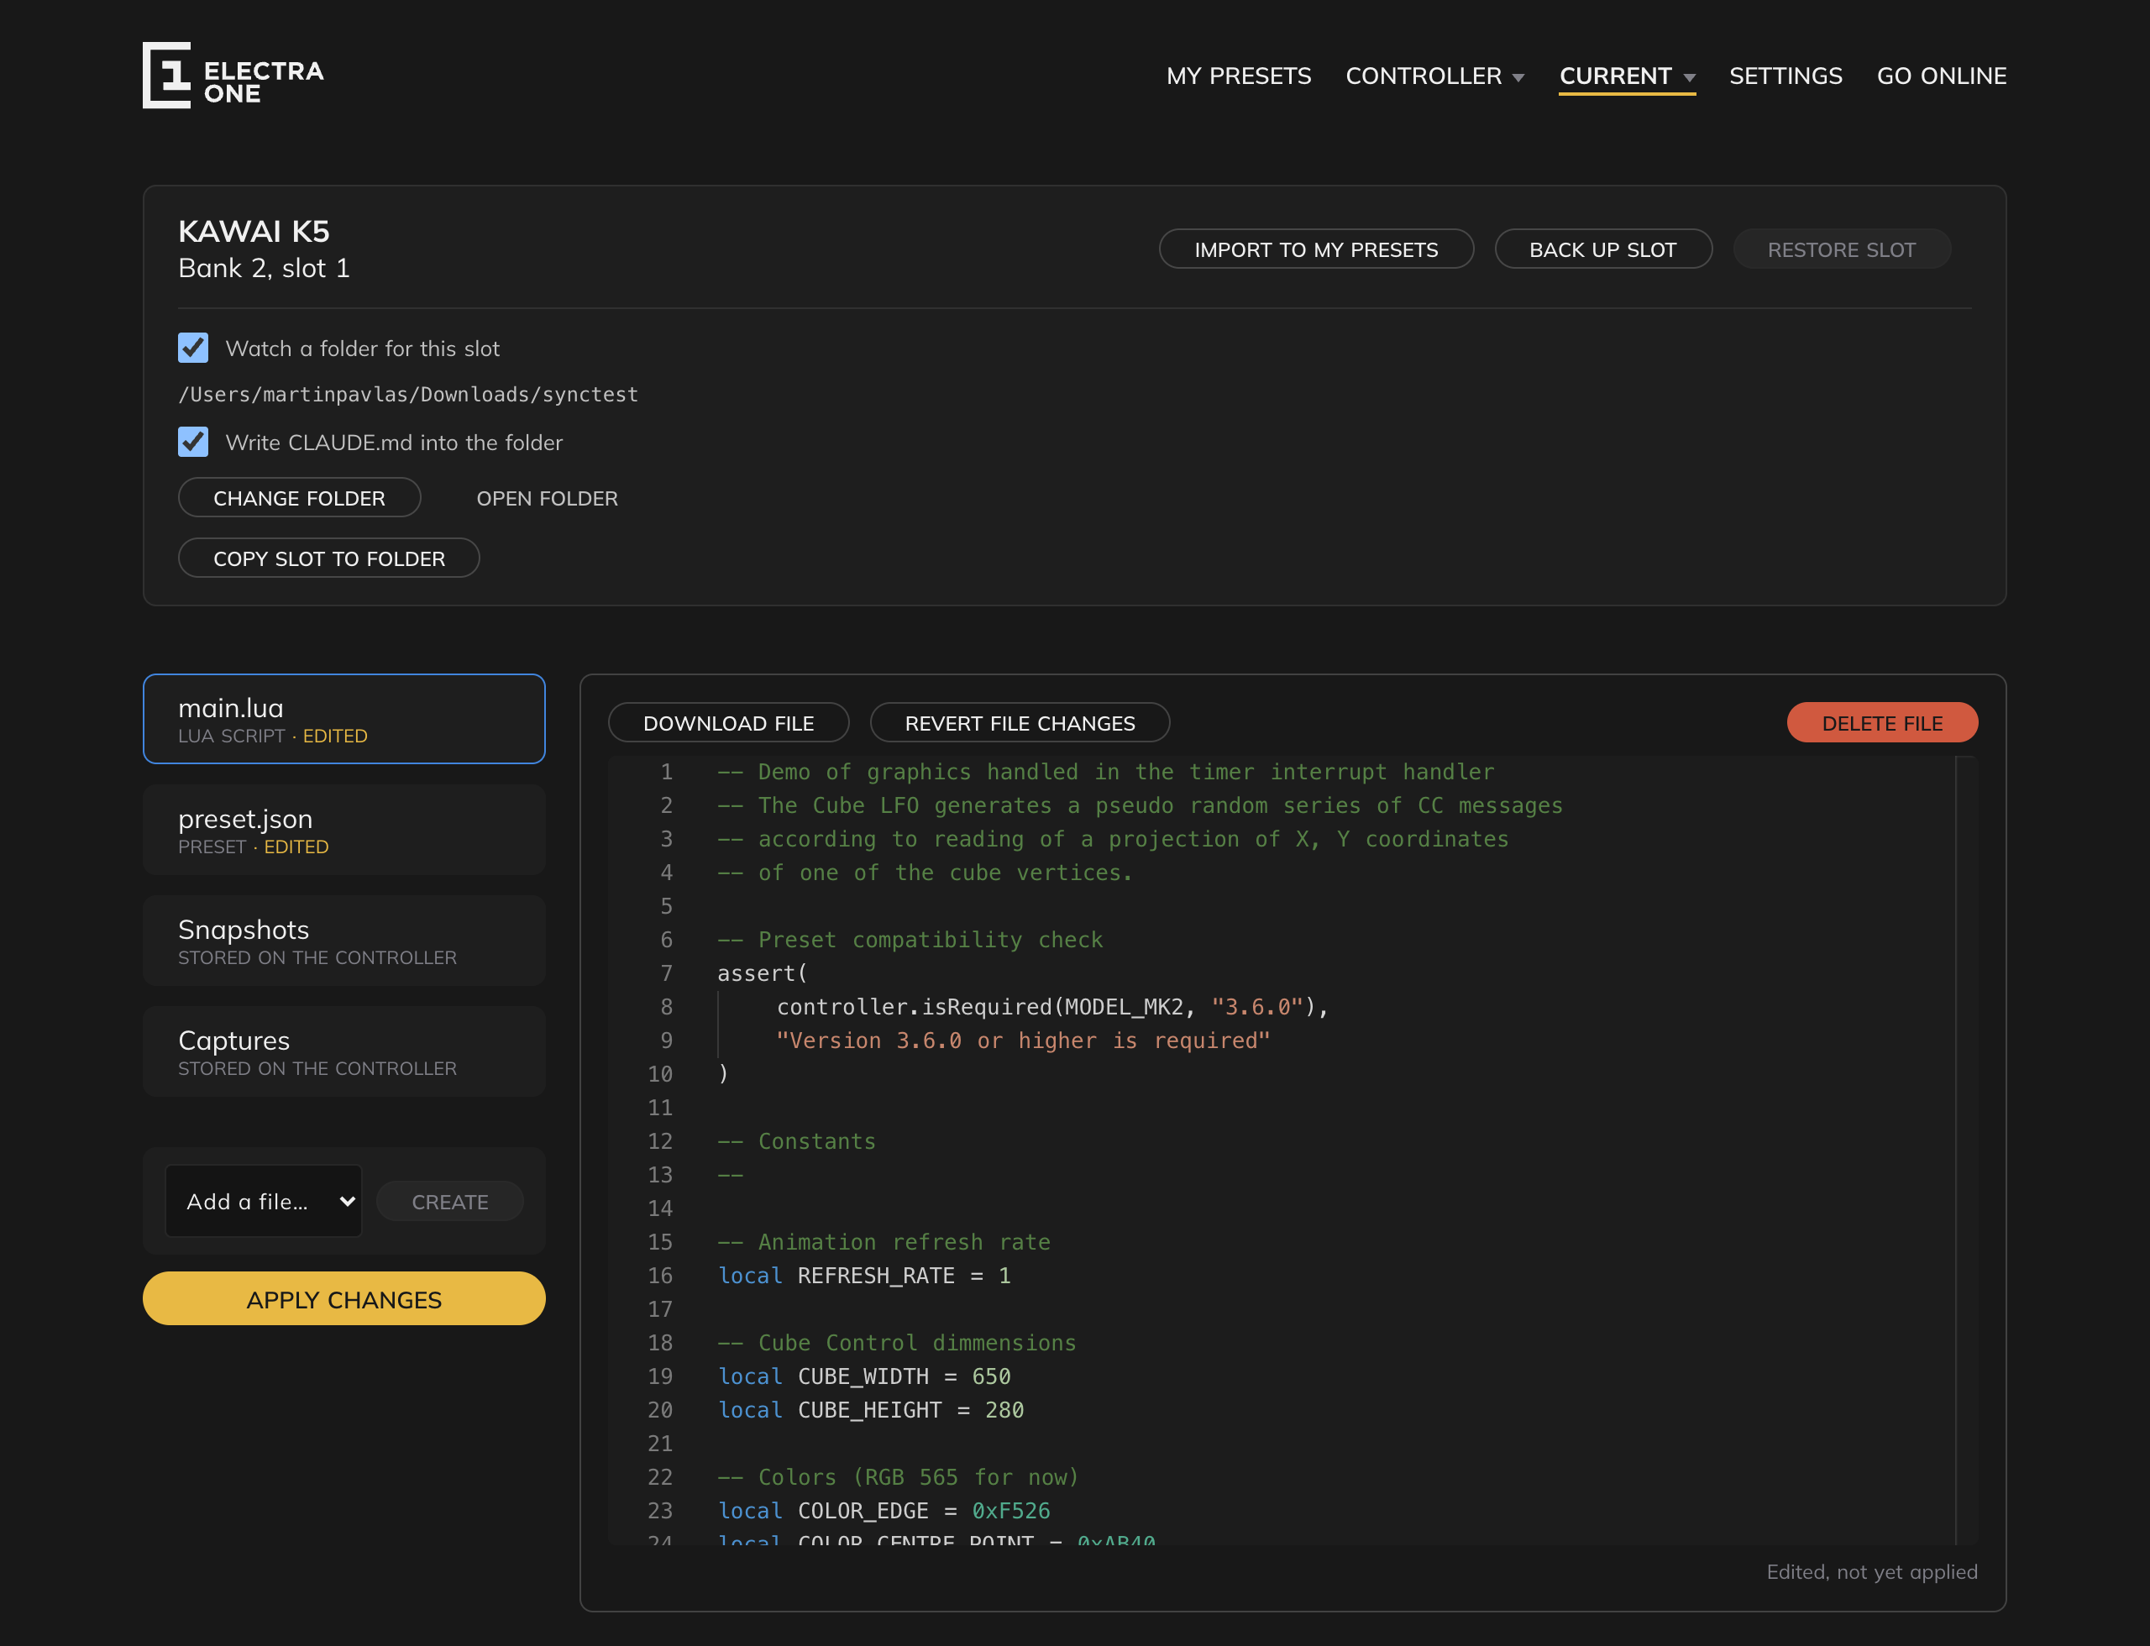Click the 'assert(' code line
This screenshot has height=1646, width=2150.
click(763, 972)
